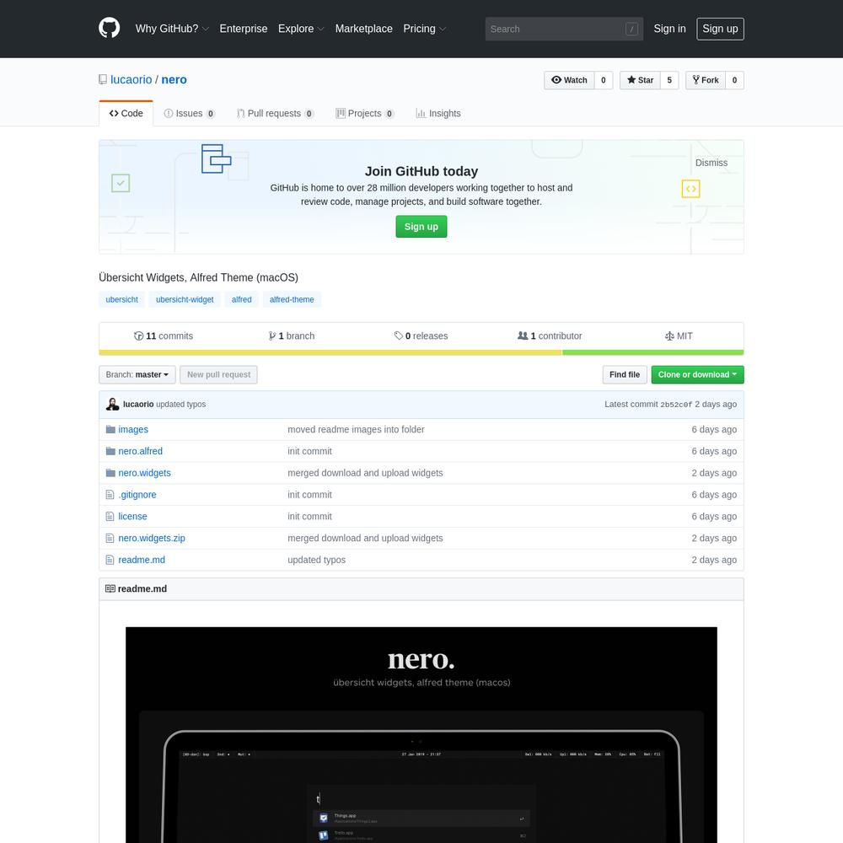Click the images folder icon
Viewport: 843px width, 843px height.
coord(110,429)
